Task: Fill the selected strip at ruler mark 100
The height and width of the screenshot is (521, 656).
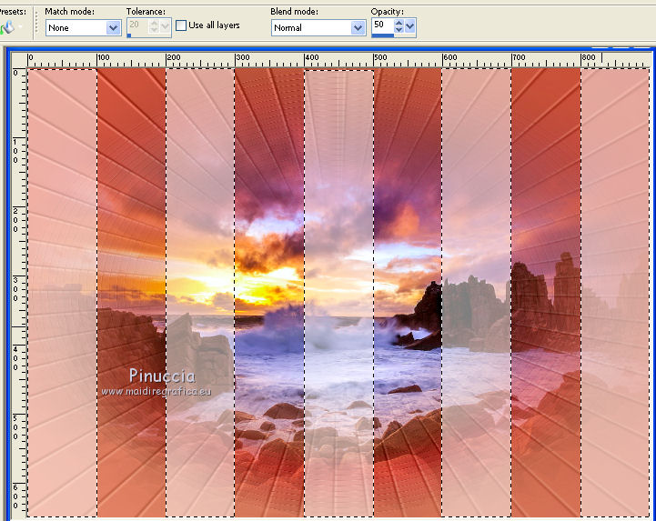Action: coord(131,293)
